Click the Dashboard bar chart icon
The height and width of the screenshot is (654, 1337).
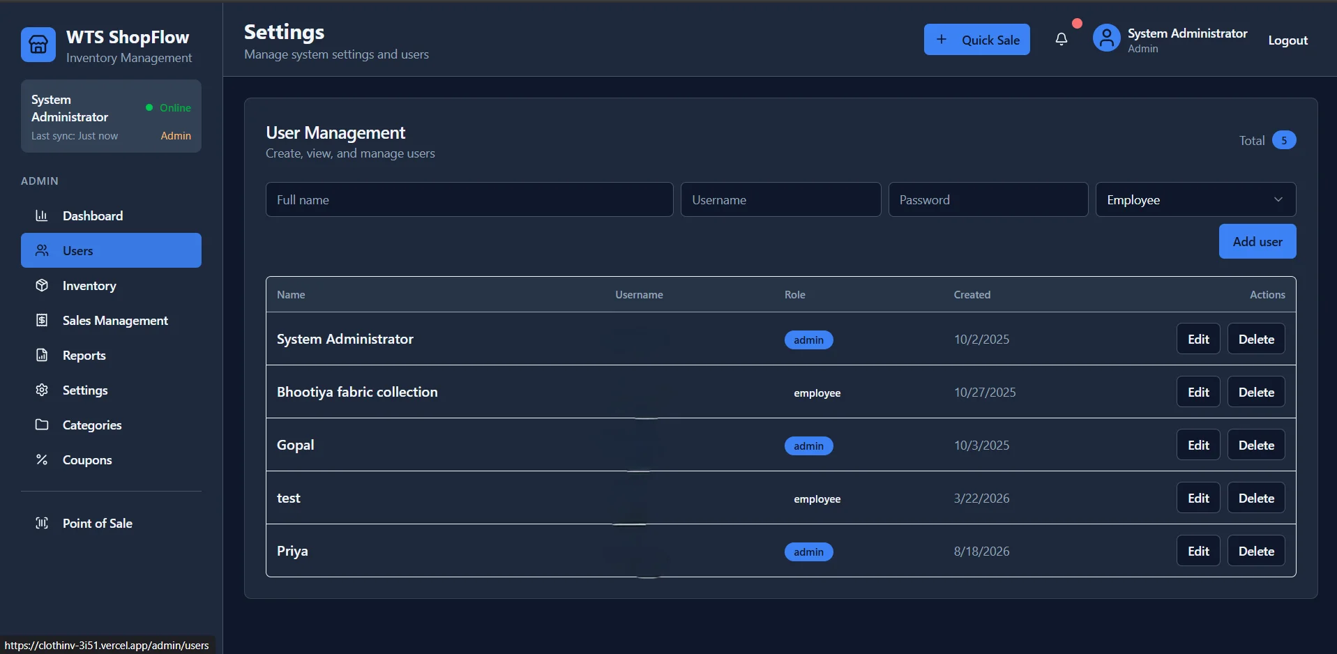click(42, 215)
